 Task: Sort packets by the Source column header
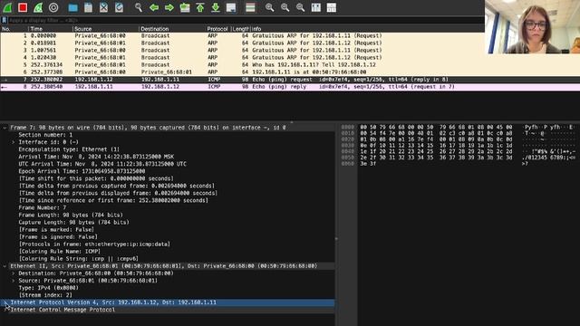coord(106,28)
